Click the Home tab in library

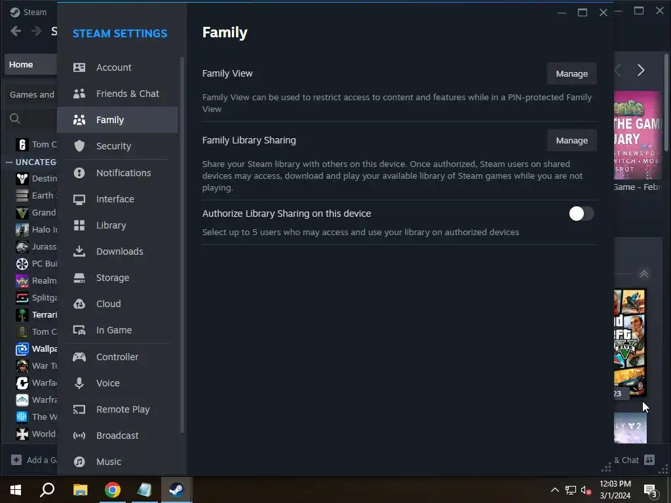click(x=30, y=65)
